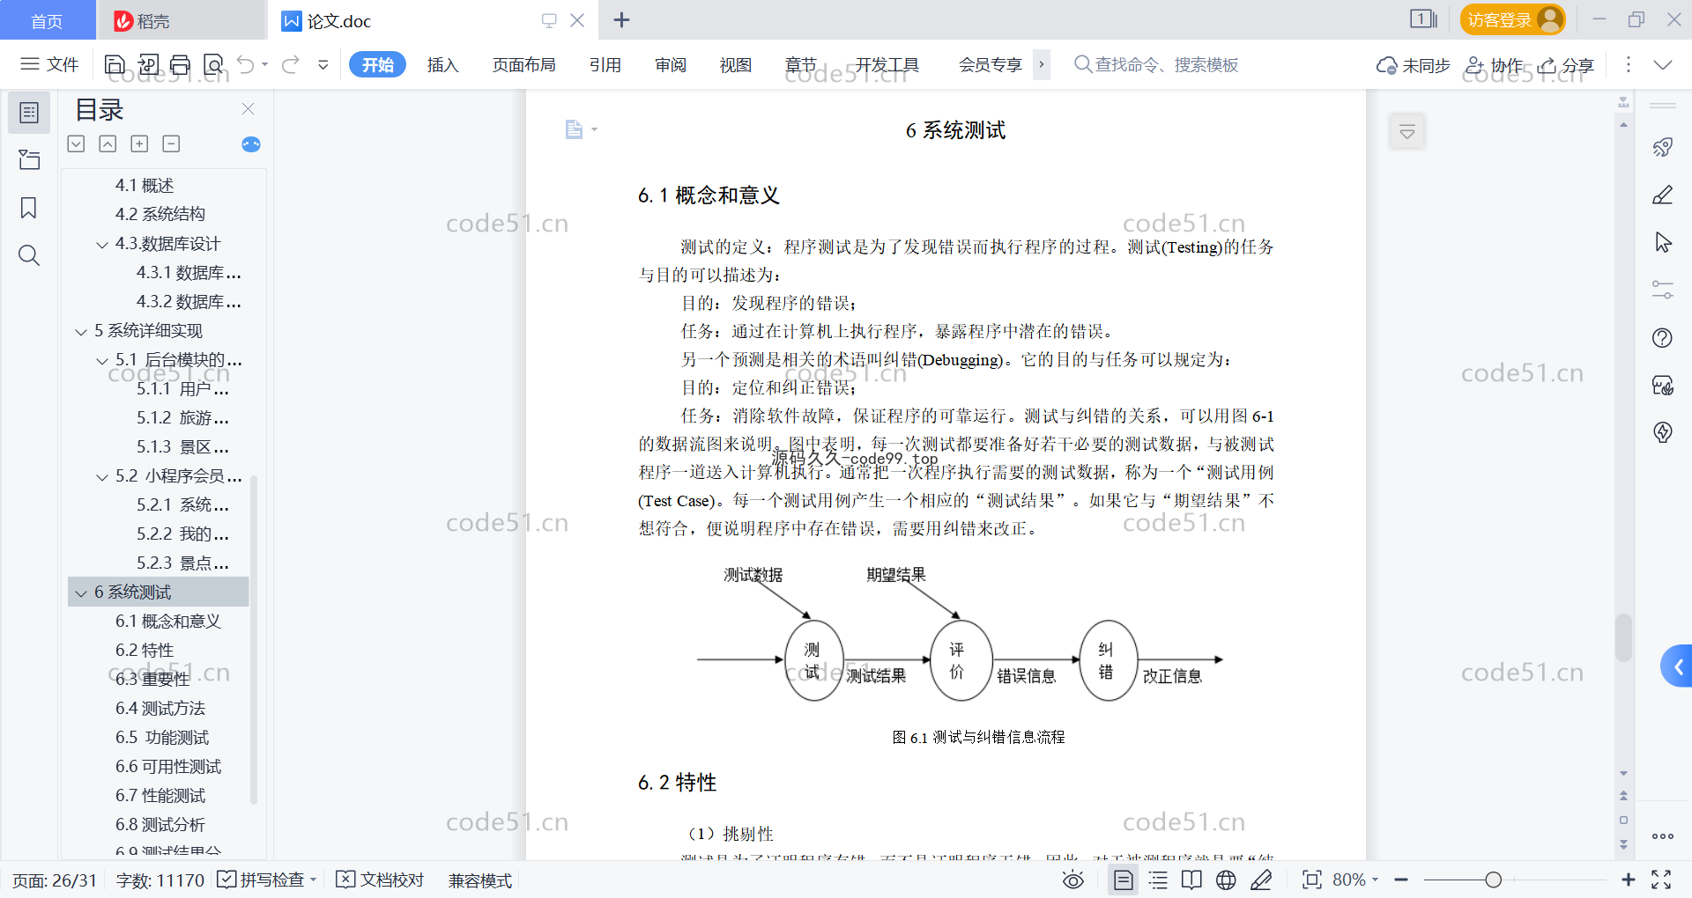1692x898 pixels.
Task: Switch to outline view icon in status bar
Action: coord(1158,880)
